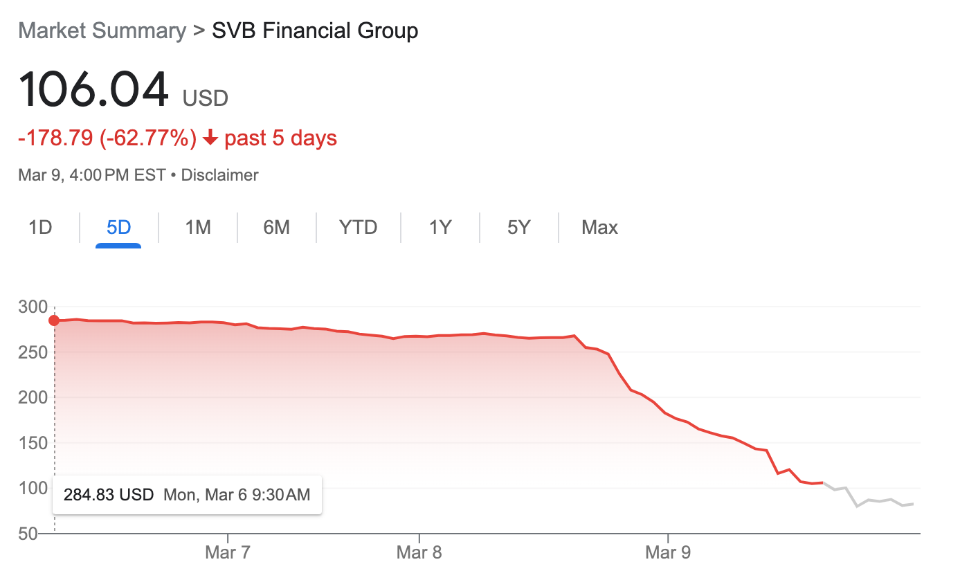The width and height of the screenshot is (969, 580).
Task: Switch to the 6M tab
Action: 277,227
